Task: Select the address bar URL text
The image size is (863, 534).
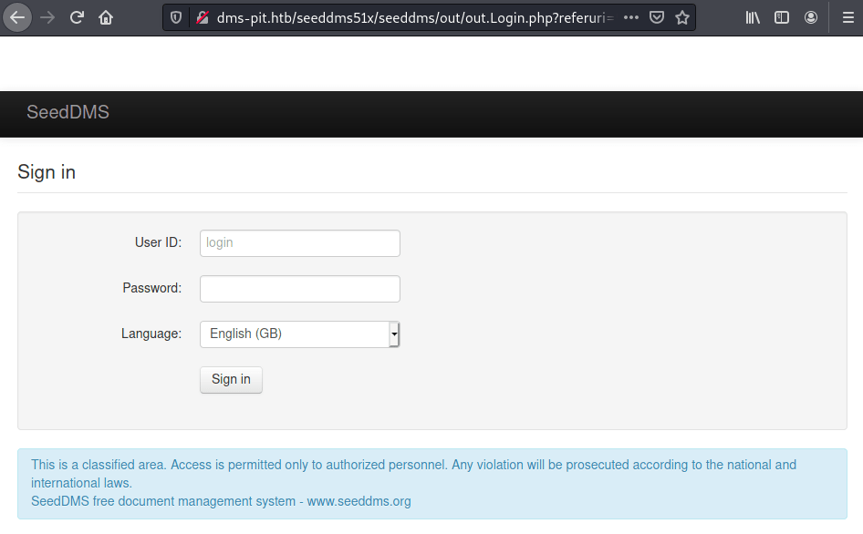Action: [415, 17]
